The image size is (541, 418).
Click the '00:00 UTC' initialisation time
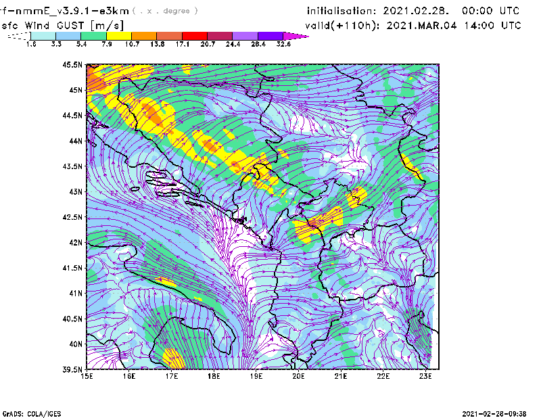point(491,11)
